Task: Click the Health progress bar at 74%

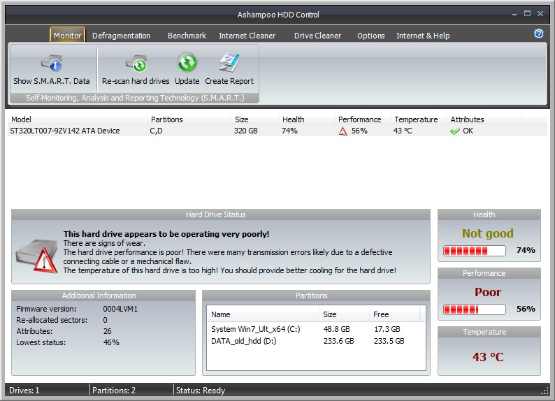Action: [x=475, y=251]
